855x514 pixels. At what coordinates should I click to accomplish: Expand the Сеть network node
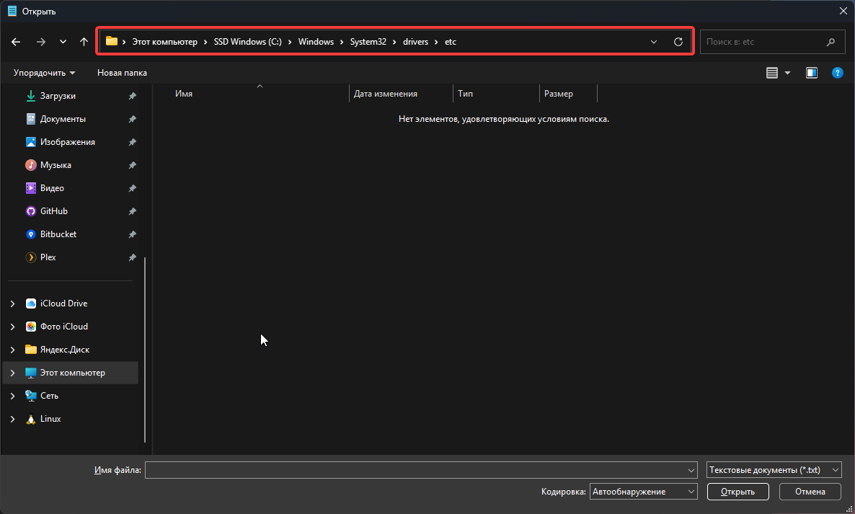[x=12, y=396]
